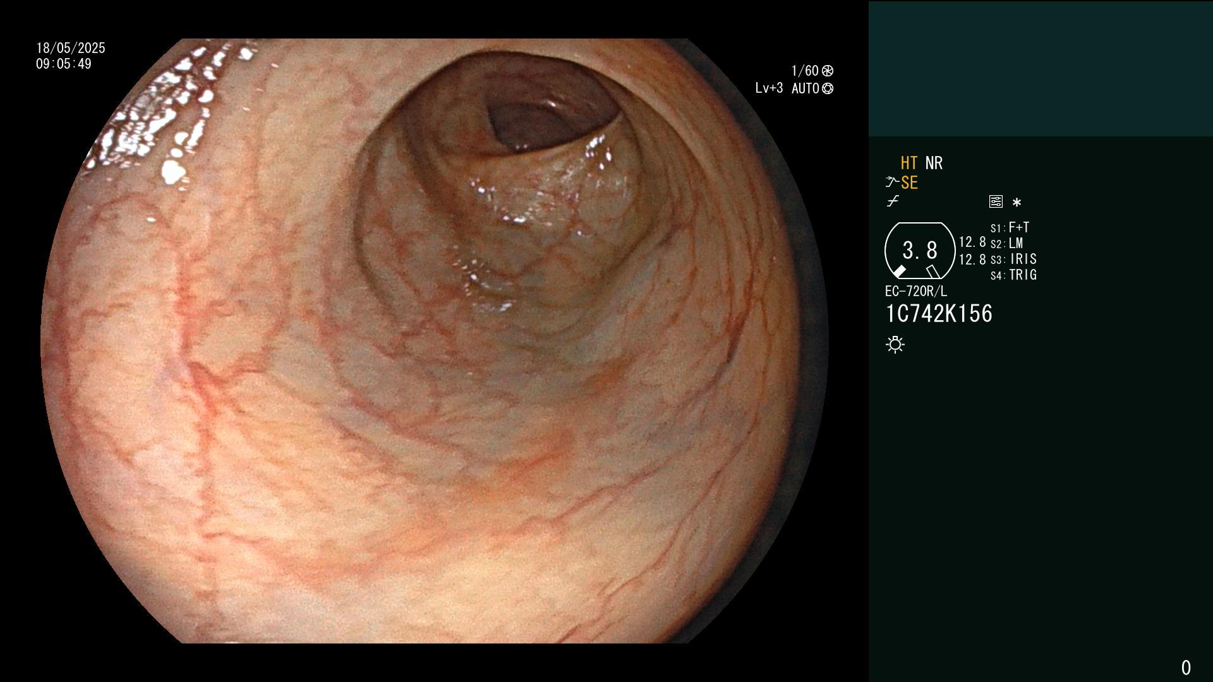Click the S3 IRIS switch assignment
The width and height of the screenshot is (1213, 682).
coord(1013,259)
